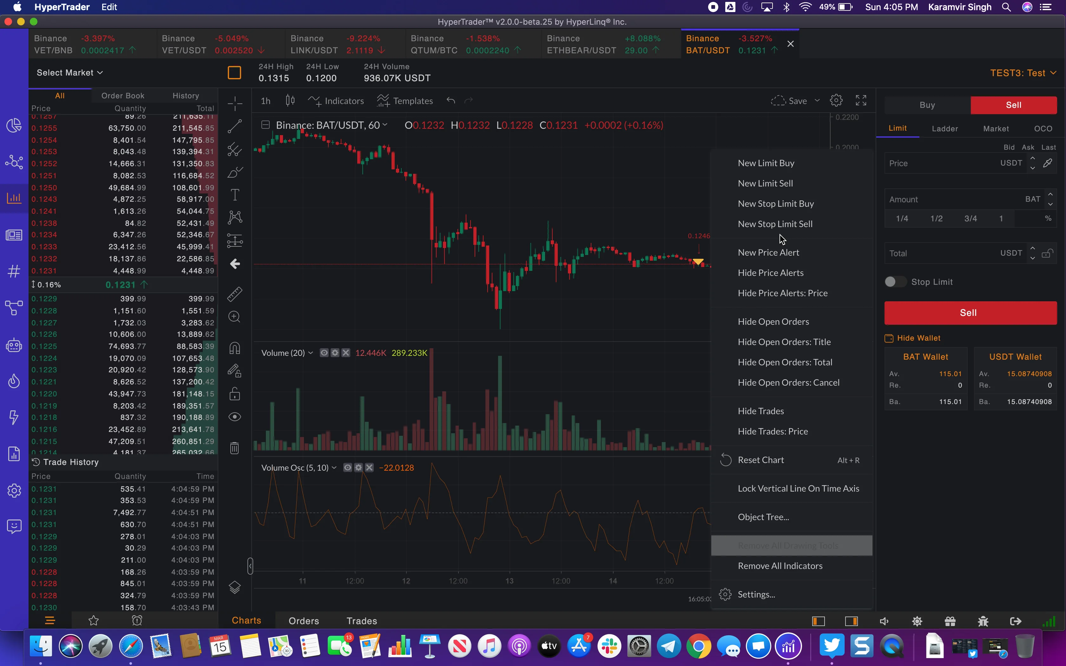Toggle drawings visibility with the eye tool
This screenshot has height=666, width=1066.
click(235, 416)
